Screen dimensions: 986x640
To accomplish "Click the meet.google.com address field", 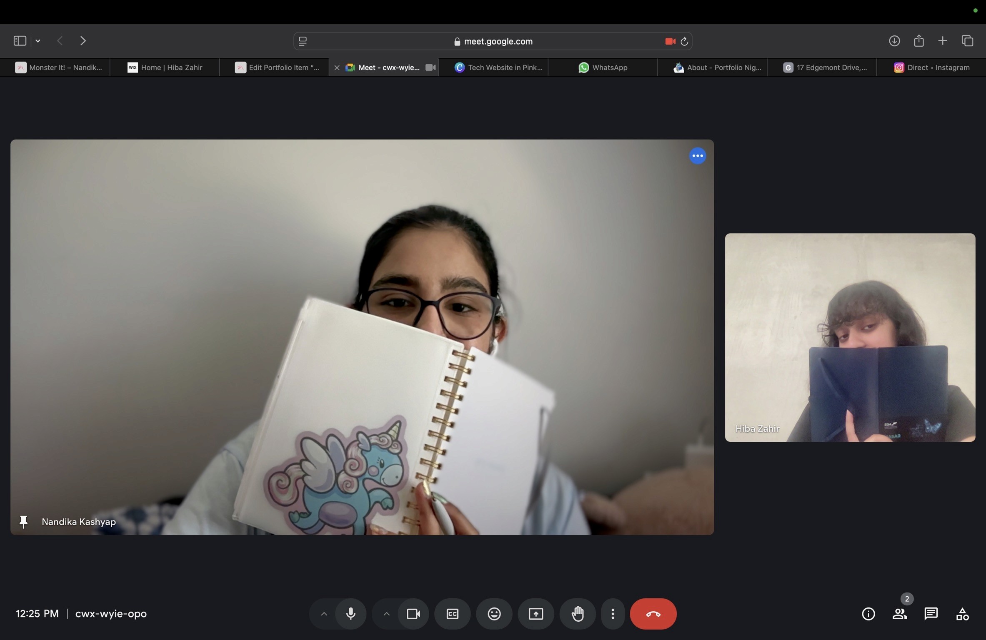I will pos(493,41).
